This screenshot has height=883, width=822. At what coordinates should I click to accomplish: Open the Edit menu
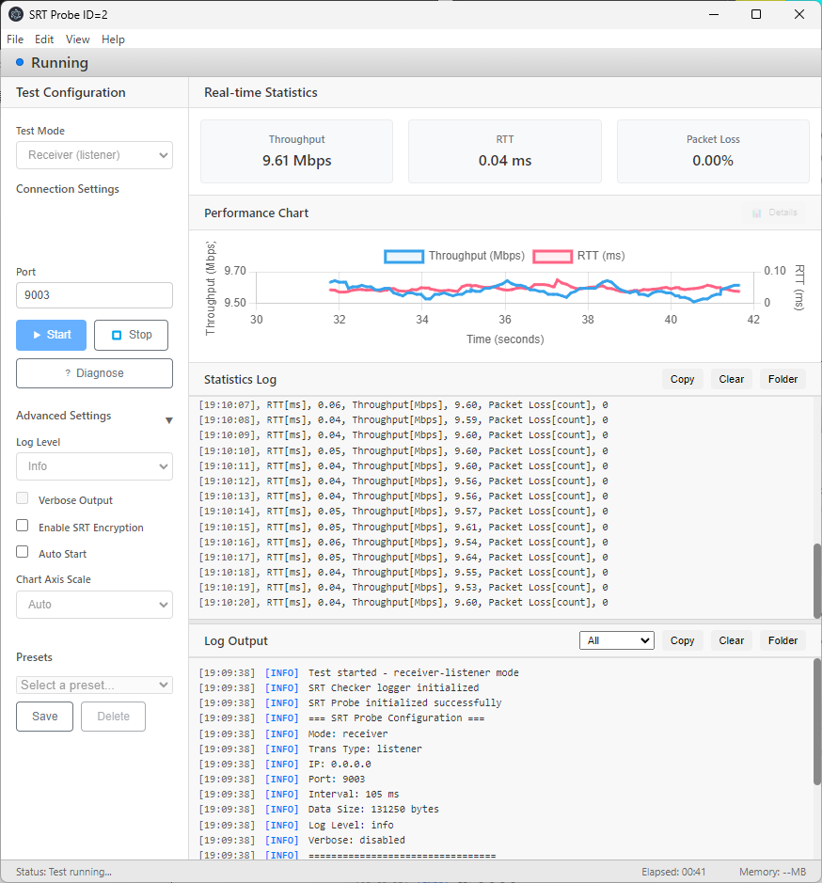click(44, 39)
